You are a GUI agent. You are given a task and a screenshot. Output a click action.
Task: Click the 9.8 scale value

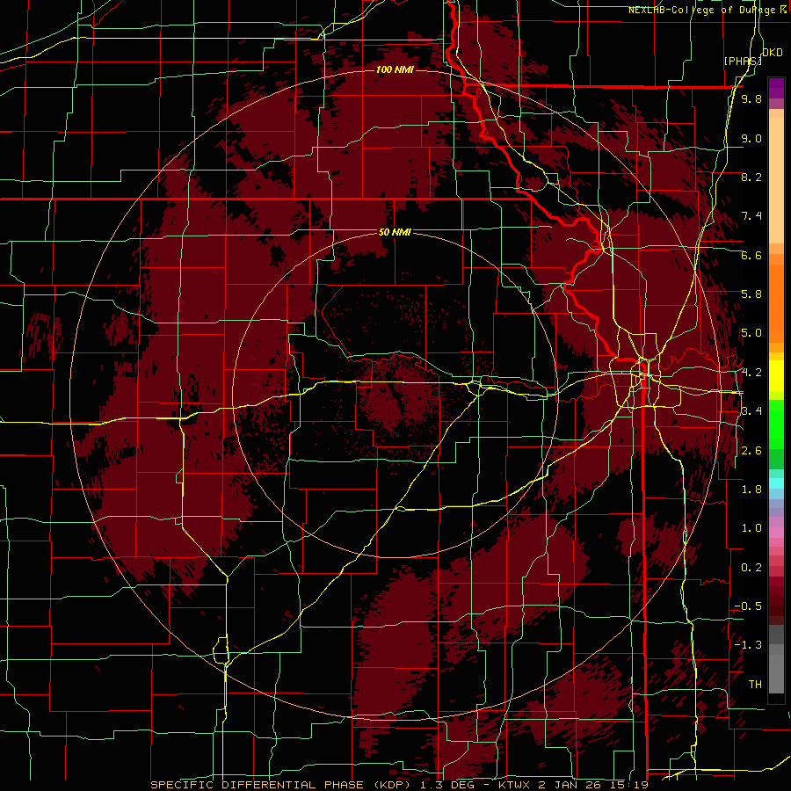click(x=751, y=98)
